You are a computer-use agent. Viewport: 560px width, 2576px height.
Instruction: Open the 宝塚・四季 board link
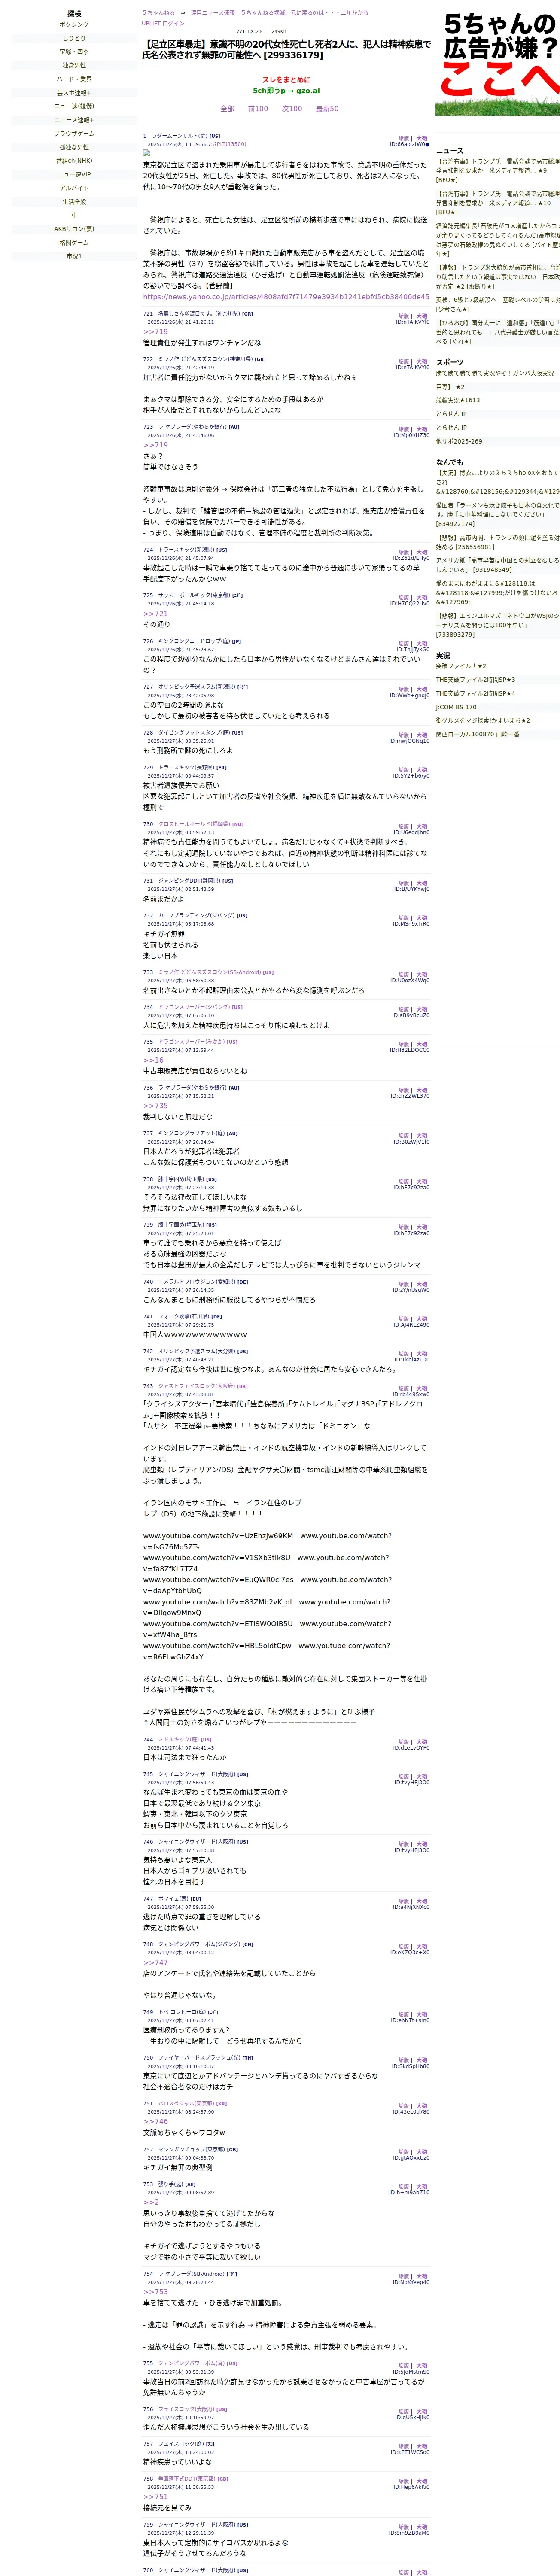[74, 52]
